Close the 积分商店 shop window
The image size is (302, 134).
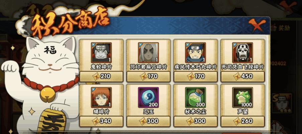pos(257,25)
